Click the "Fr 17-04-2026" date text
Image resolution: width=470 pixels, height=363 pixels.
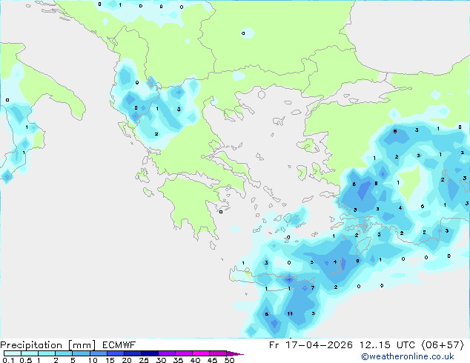[x=311, y=345]
